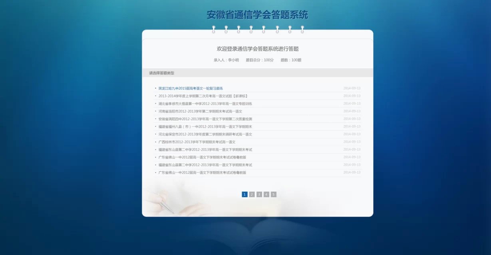Select 河北省保定市 期末调研考试 entry

click(x=205, y=134)
